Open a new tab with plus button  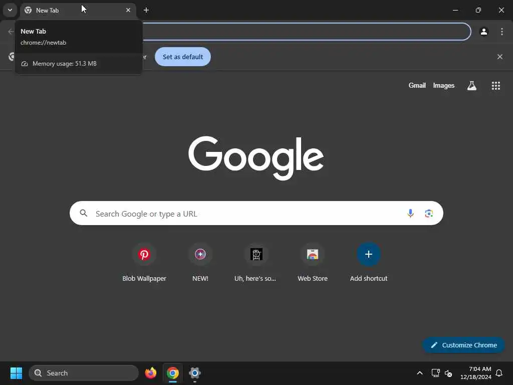146,10
